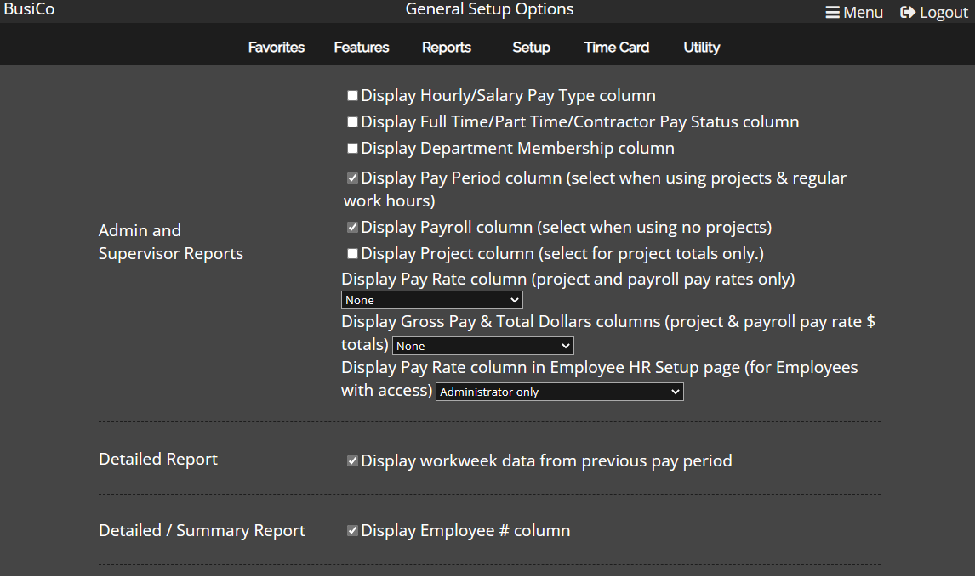The width and height of the screenshot is (975, 576).
Task: Click Display Pay Rate column in Employee HR Setup text
Action: [600, 379]
